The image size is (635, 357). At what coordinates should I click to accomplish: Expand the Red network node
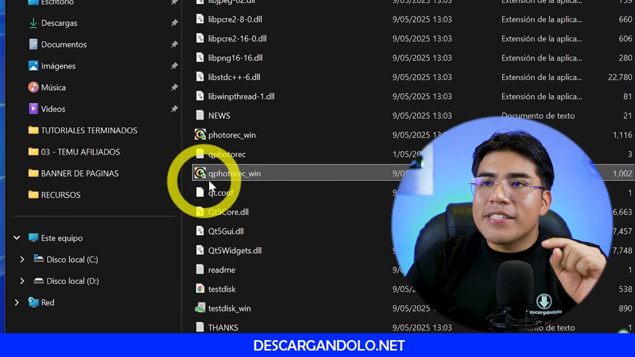click(x=17, y=302)
